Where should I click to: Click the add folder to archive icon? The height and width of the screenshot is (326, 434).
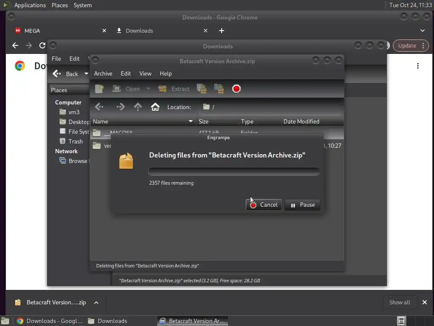coord(219,89)
